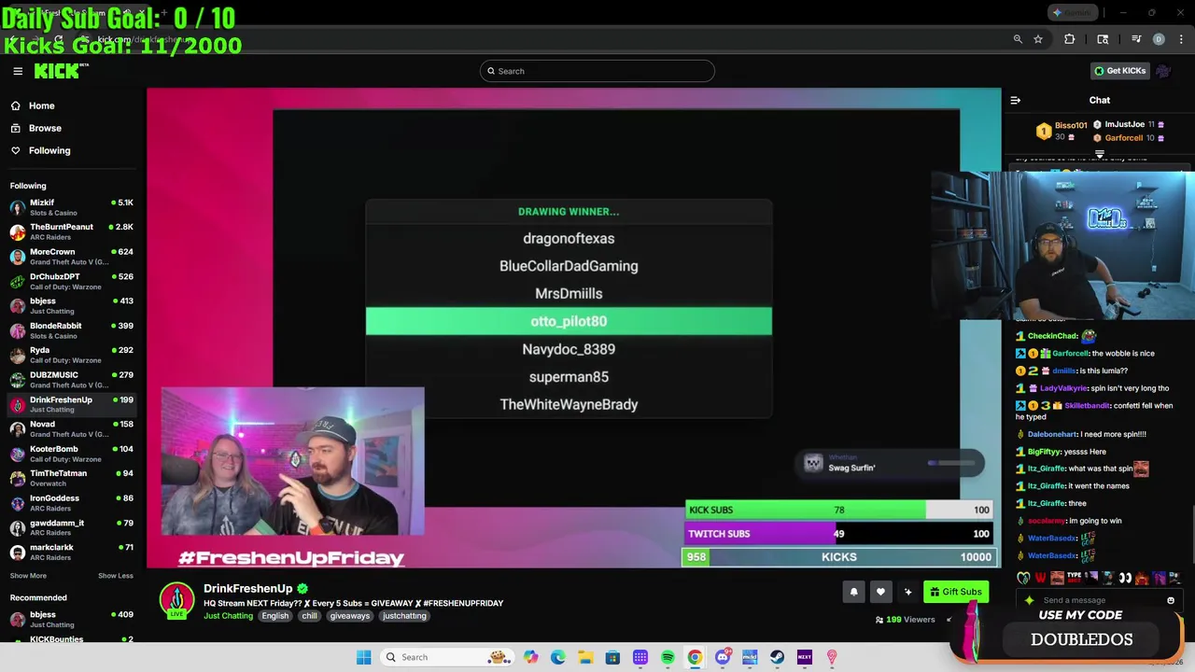Open recommended bbjess channel
The height and width of the screenshot is (672, 1195).
click(x=72, y=619)
